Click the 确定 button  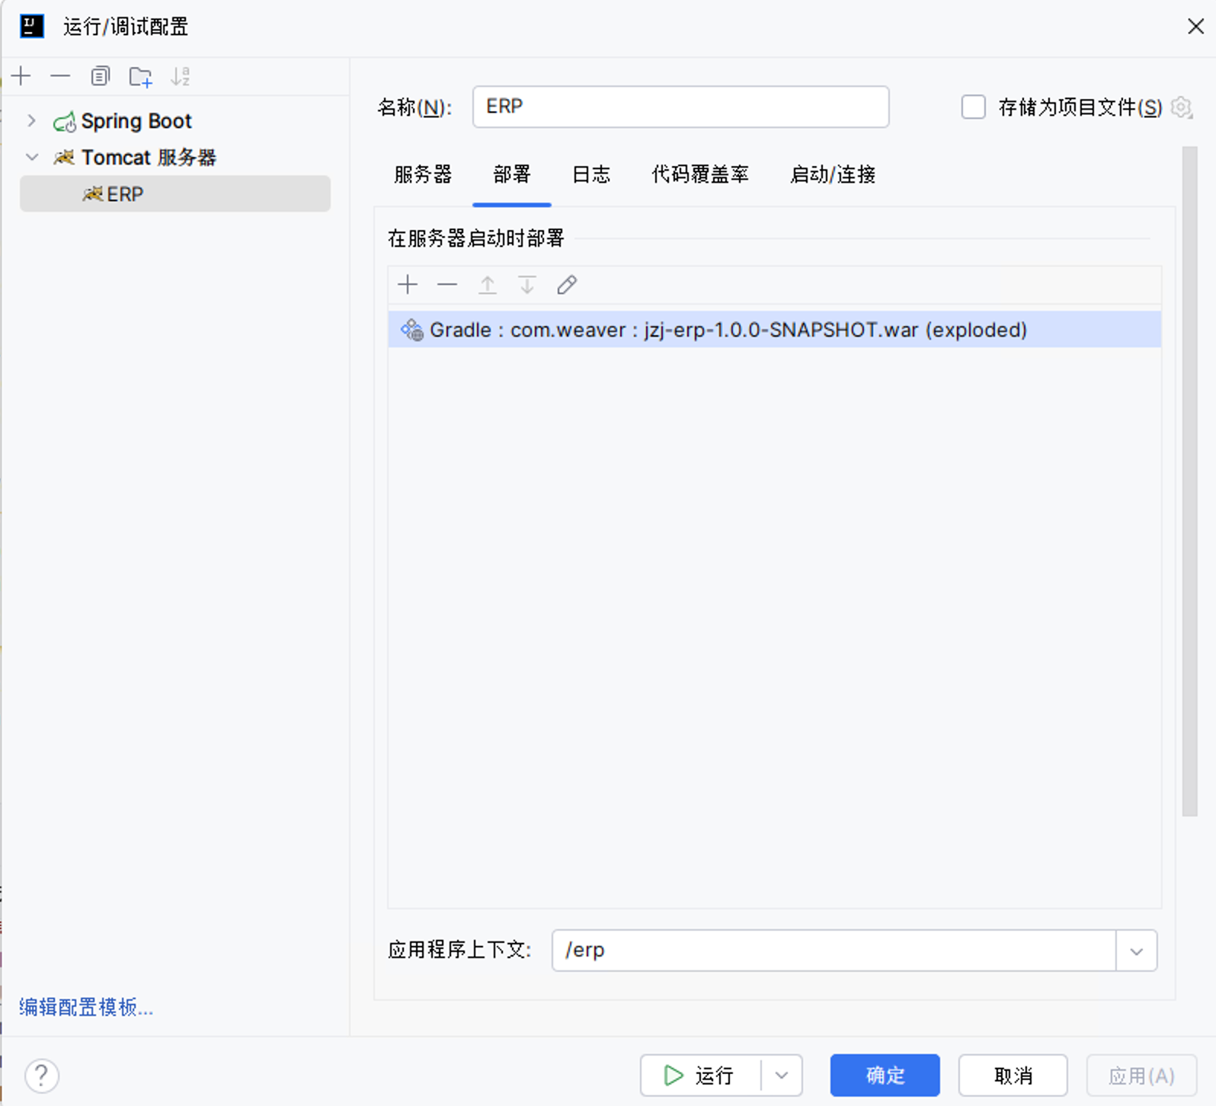(x=885, y=1076)
